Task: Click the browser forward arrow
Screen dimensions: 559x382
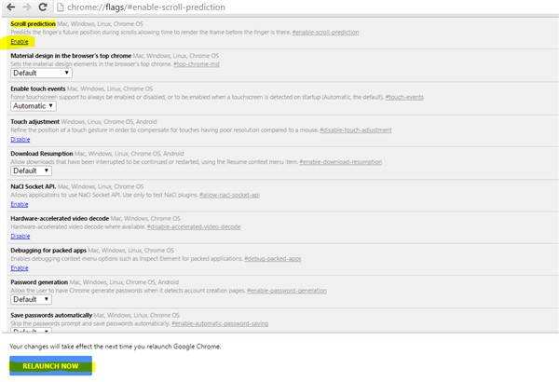Action: tap(27, 7)
